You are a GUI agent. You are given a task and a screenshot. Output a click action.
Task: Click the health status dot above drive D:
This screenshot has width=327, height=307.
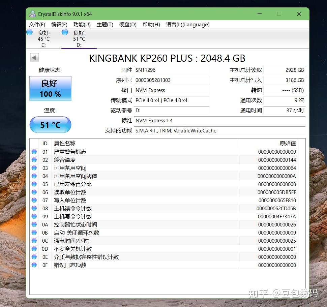click(x=64, y=32)
